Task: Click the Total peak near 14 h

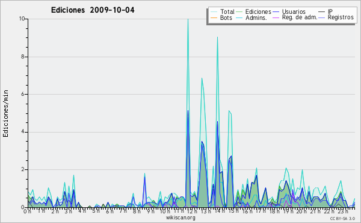Action: pyautogui.click(x=217, y=37)
